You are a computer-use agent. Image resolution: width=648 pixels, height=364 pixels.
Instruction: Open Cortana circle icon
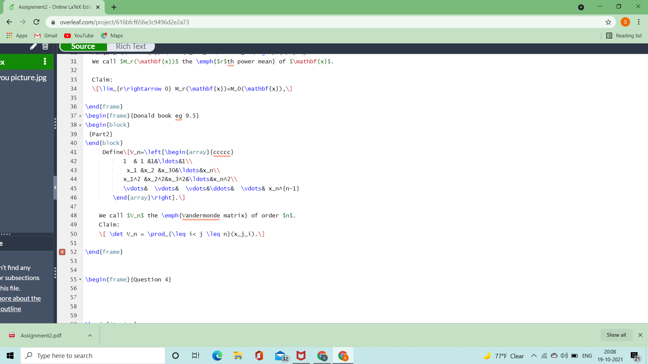pyautogui.click(x=175, y=356)
